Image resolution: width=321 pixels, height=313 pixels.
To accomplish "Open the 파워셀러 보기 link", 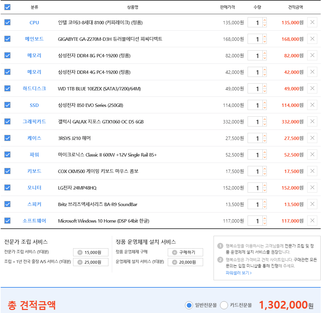I will click(x=238, y=273).
